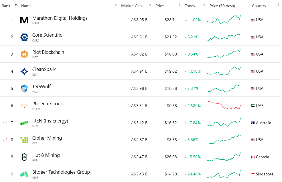This screenshot has width=282, height=182.
Task: Click the $26.08 price value
Action: tap(171, 157)
